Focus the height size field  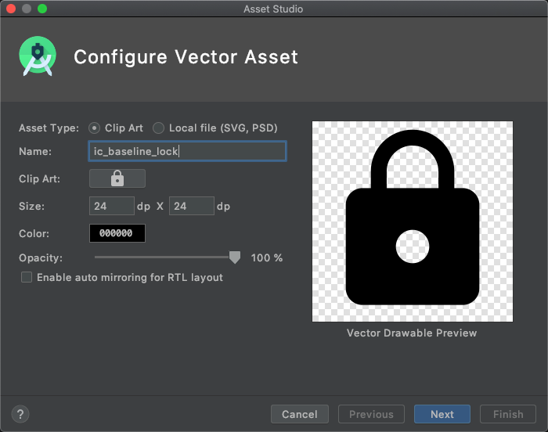click(191, 206)
